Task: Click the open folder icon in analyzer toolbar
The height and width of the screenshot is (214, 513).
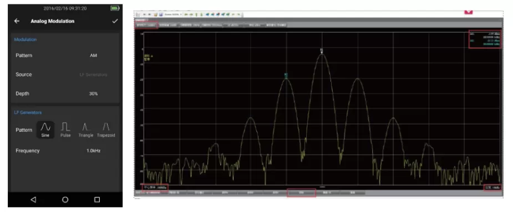Action: point(156,14)
